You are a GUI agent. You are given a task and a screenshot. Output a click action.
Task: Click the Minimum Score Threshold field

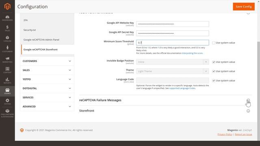pos(172,43)
